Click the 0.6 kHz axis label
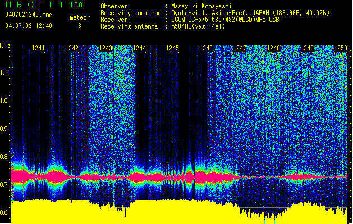This screenshot has width=353, height=224. pos(5,213)
